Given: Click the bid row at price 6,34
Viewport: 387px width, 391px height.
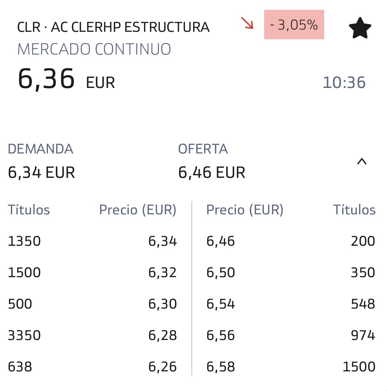Looking at the screenshot, I should point(92,241).
